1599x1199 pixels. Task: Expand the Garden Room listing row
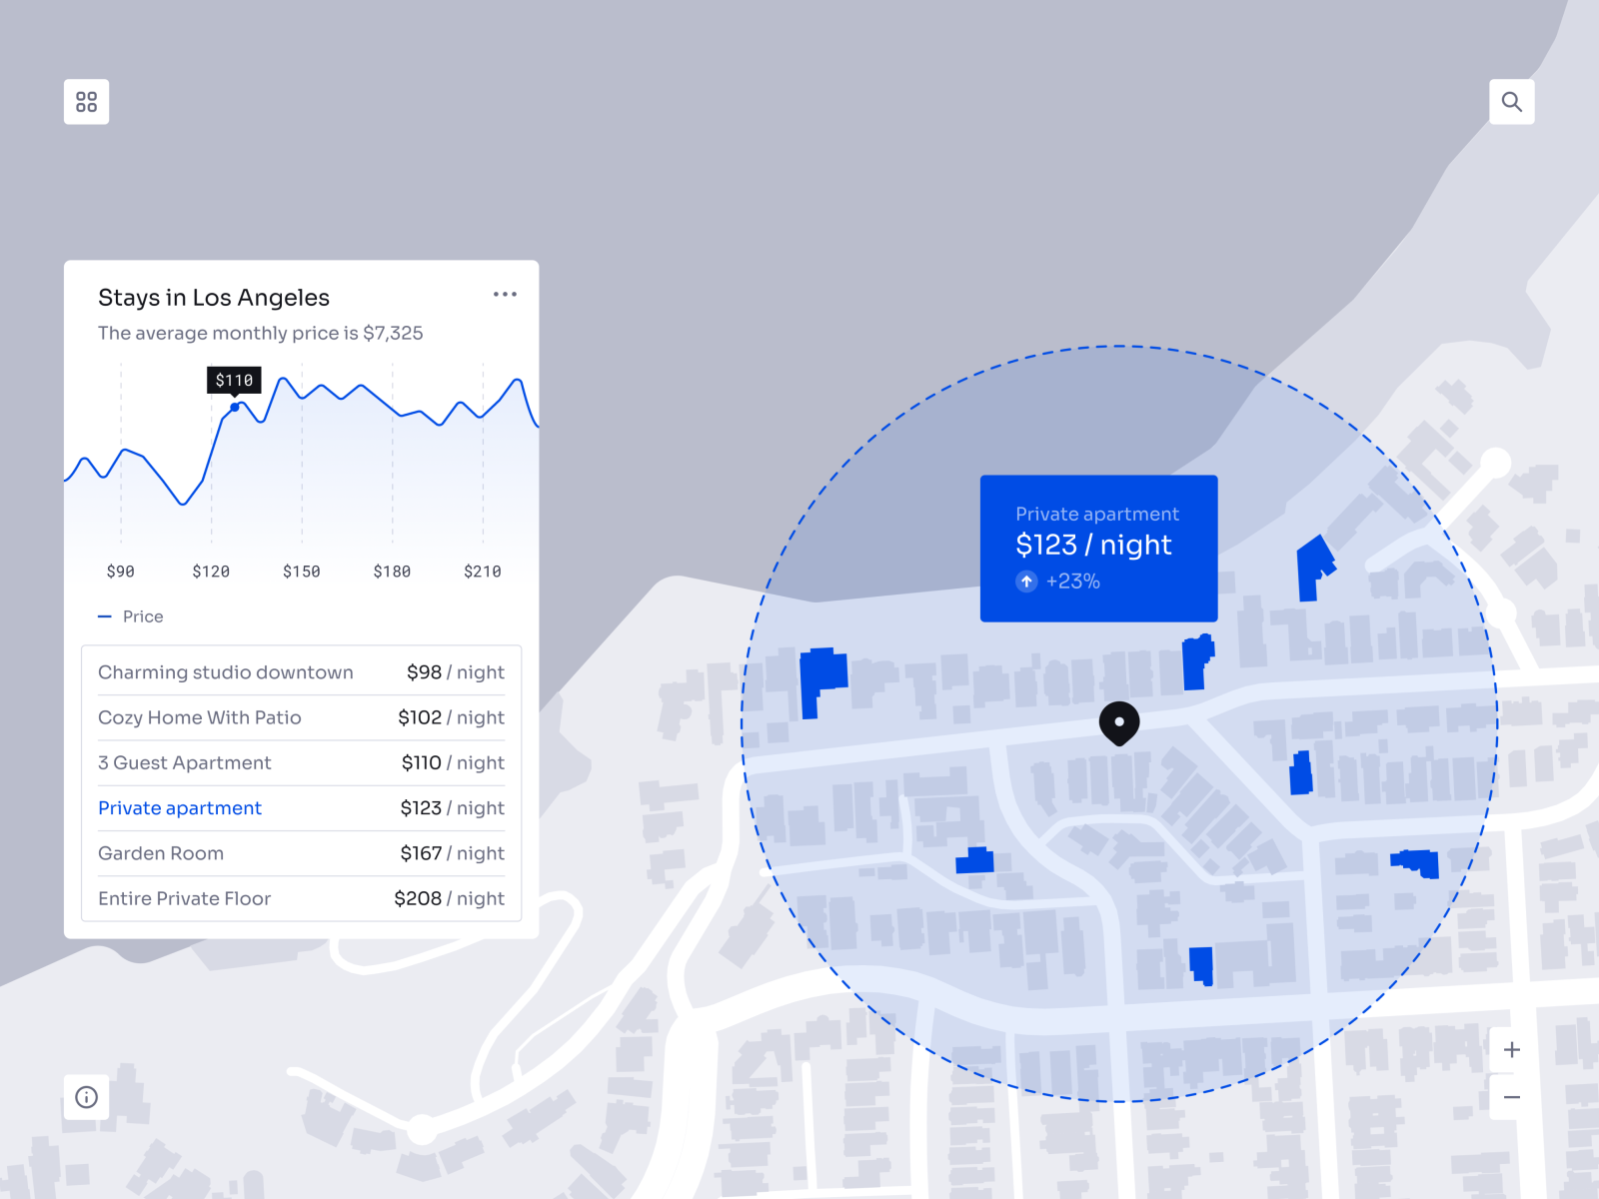(x=301, y=852)
